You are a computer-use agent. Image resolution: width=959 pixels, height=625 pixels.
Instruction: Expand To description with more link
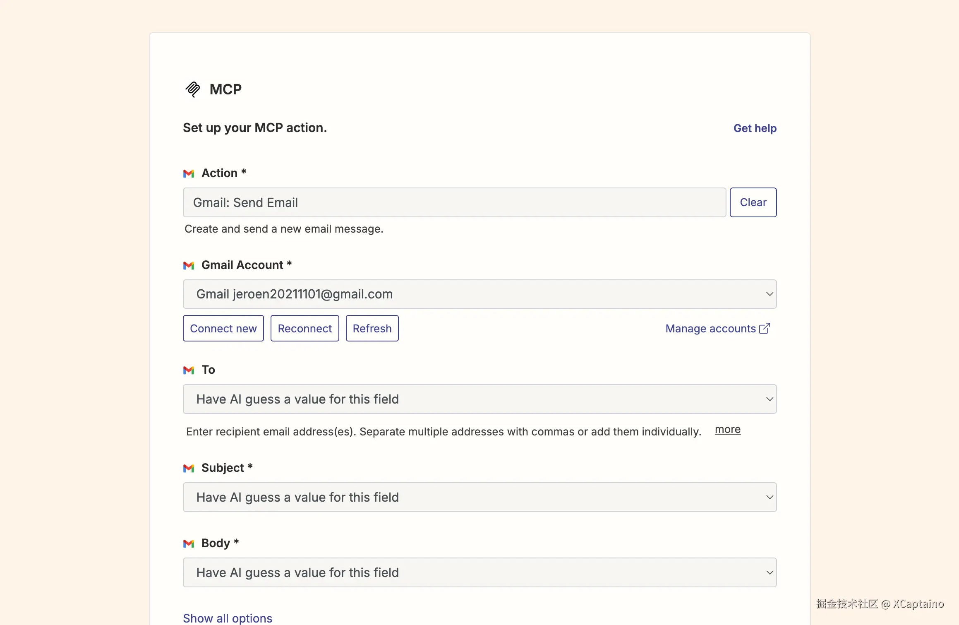click(727, 430)
